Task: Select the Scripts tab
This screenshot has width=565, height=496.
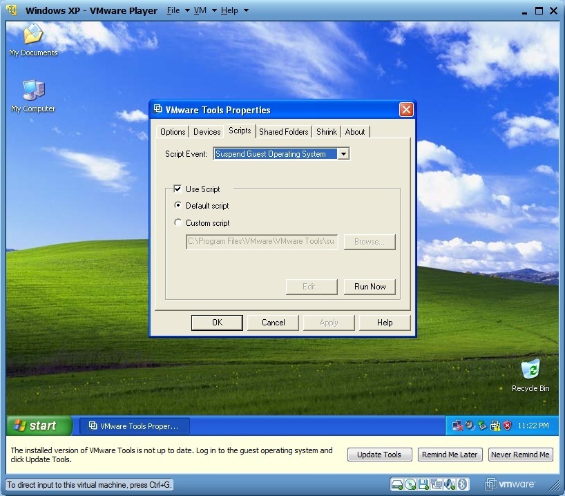Action: [240, 131]
